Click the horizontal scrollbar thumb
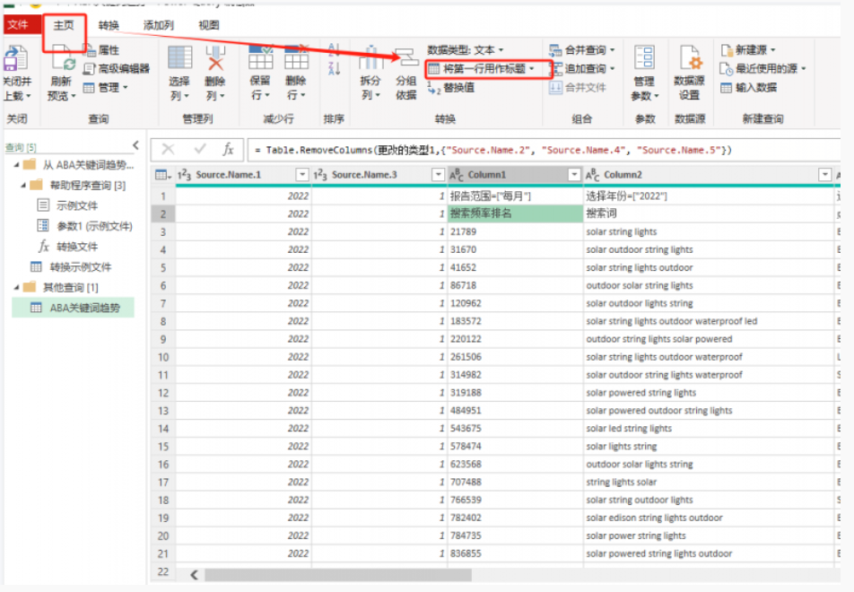Screen dimensions: 854x592 pos(337,575)
